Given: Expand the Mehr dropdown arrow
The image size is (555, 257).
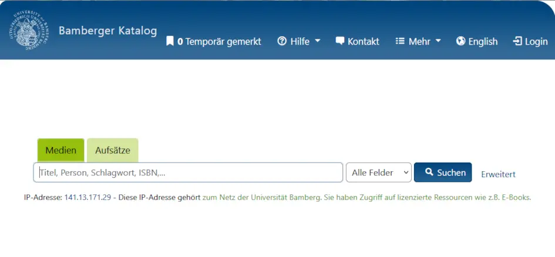Looking at the screenshot, I should point(438,41).
